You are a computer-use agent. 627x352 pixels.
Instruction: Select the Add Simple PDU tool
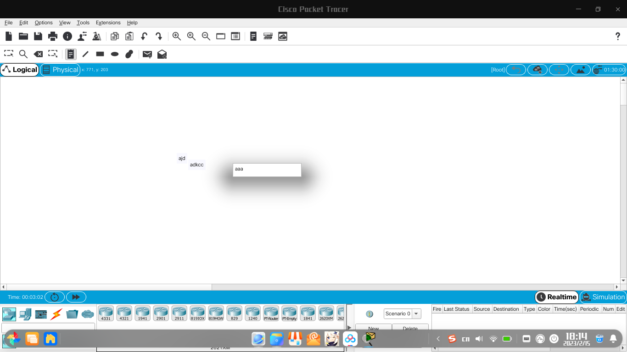coord(147,54)
